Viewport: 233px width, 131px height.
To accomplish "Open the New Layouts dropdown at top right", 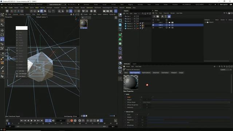I will coord(224,5).
